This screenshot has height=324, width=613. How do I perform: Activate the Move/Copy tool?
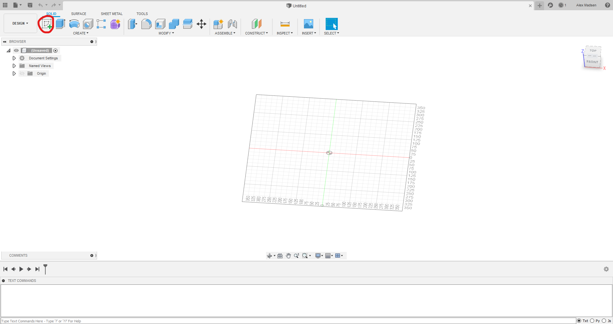[201, 24]
